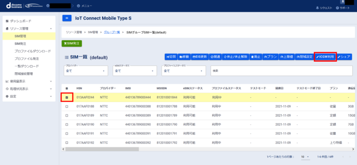Select プロファイルダウンロード in the sidebar
The image size is (357, 165).
tap(32, 51)
